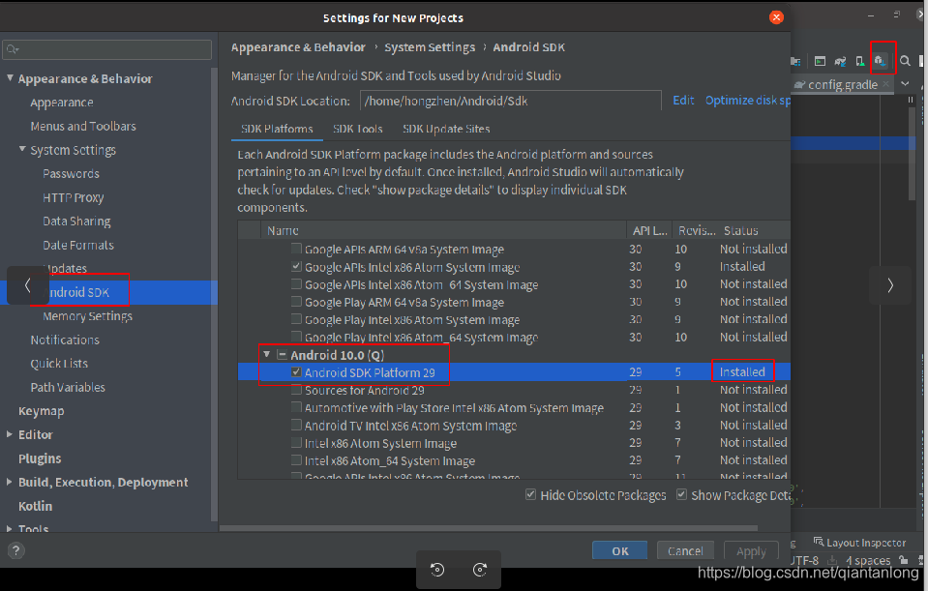
Task: Check Google APIs ARM 64 v8a System Image
Action: (x=296, y=249)
